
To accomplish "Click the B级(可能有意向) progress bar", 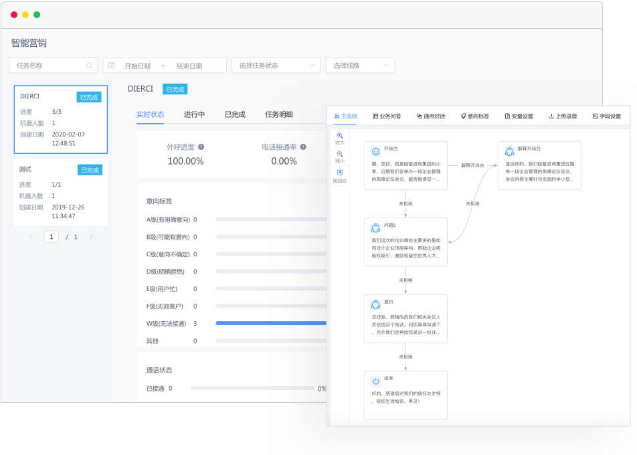I will 271,237.
